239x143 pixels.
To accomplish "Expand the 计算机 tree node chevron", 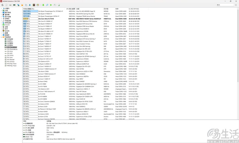I will [1, 9].
